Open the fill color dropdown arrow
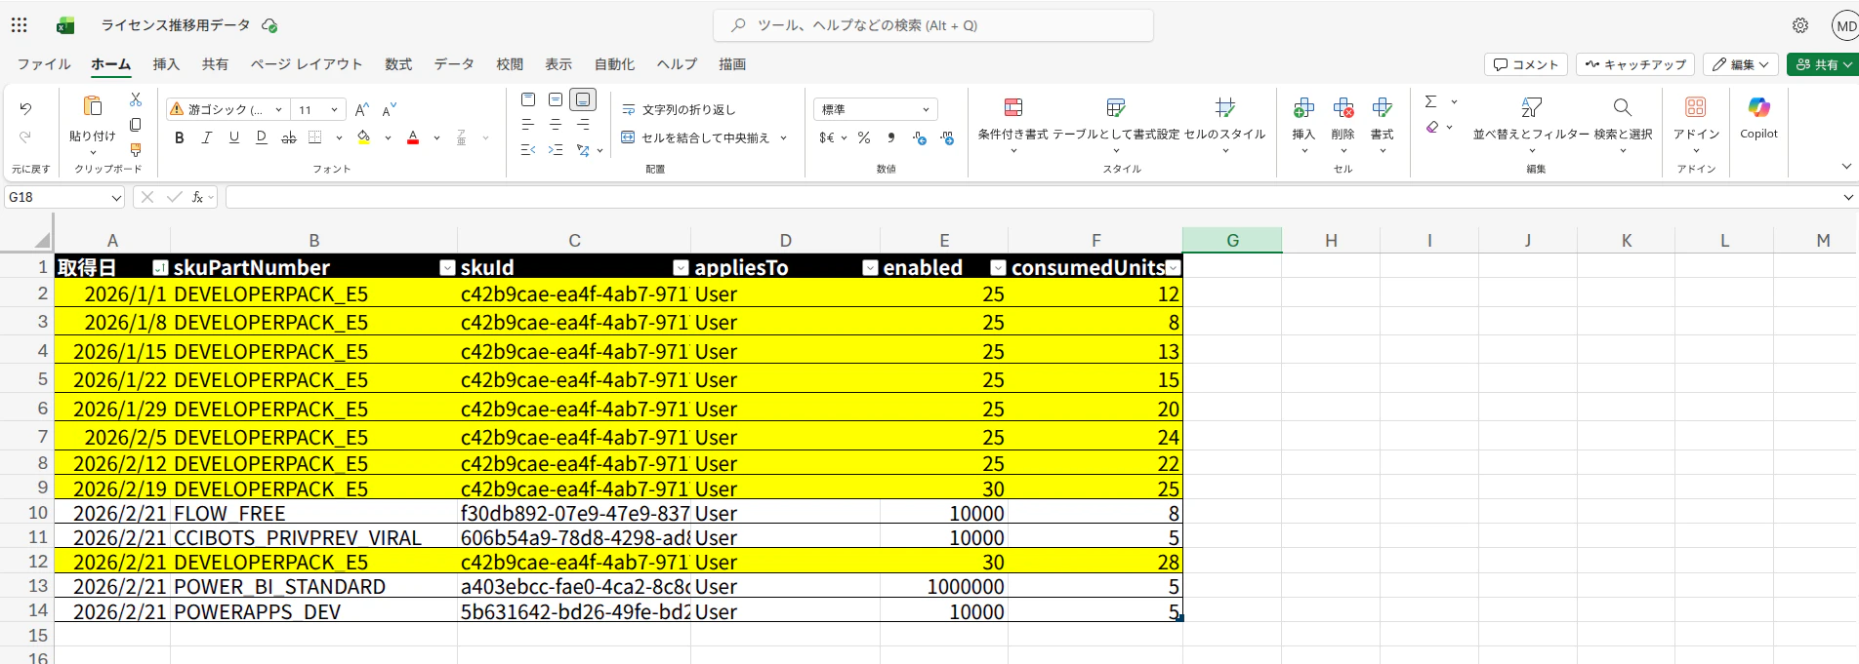The width and height of the screenshot is (1859, 664). click(x=388, y=138)
